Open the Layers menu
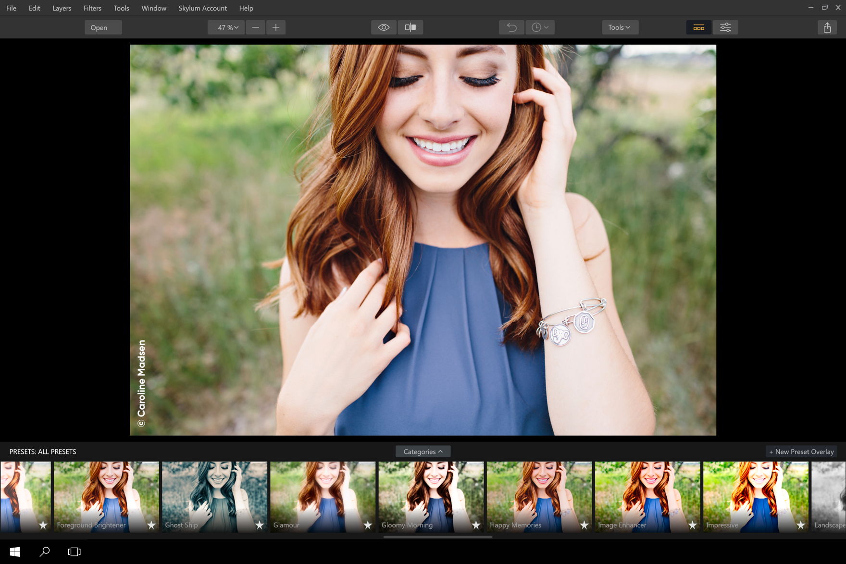Viewport: 846px width, 564px height. click(x=62, y=8)
